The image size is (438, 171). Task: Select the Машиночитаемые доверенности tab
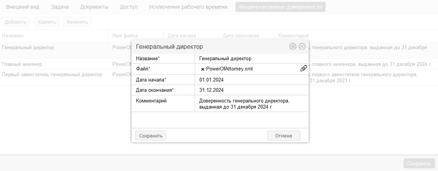pyautogui.click(x=280, y=7)
